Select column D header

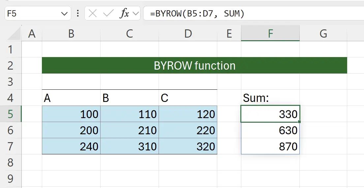pos(188,34)
